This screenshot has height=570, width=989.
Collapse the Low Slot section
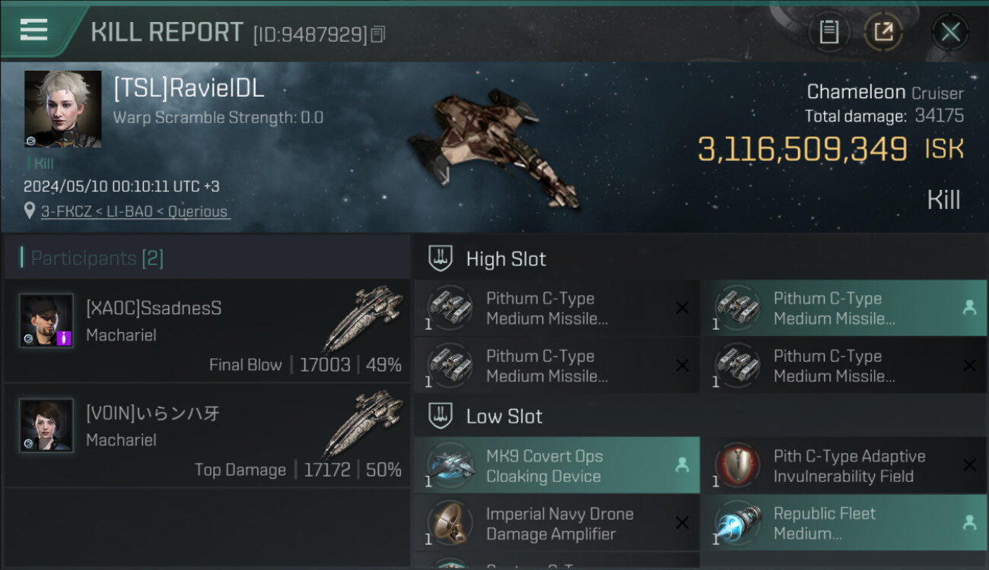[x=701, y=416]
